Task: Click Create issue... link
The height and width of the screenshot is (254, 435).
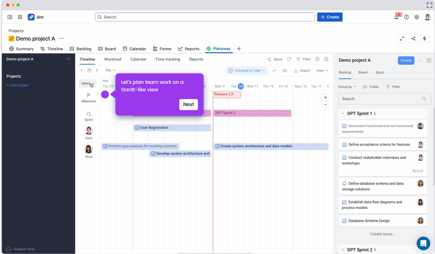Action: click(x=383, y=234)
